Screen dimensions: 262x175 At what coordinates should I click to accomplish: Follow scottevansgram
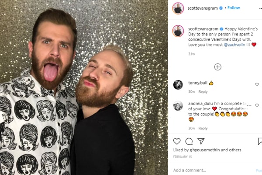[234, 8]
